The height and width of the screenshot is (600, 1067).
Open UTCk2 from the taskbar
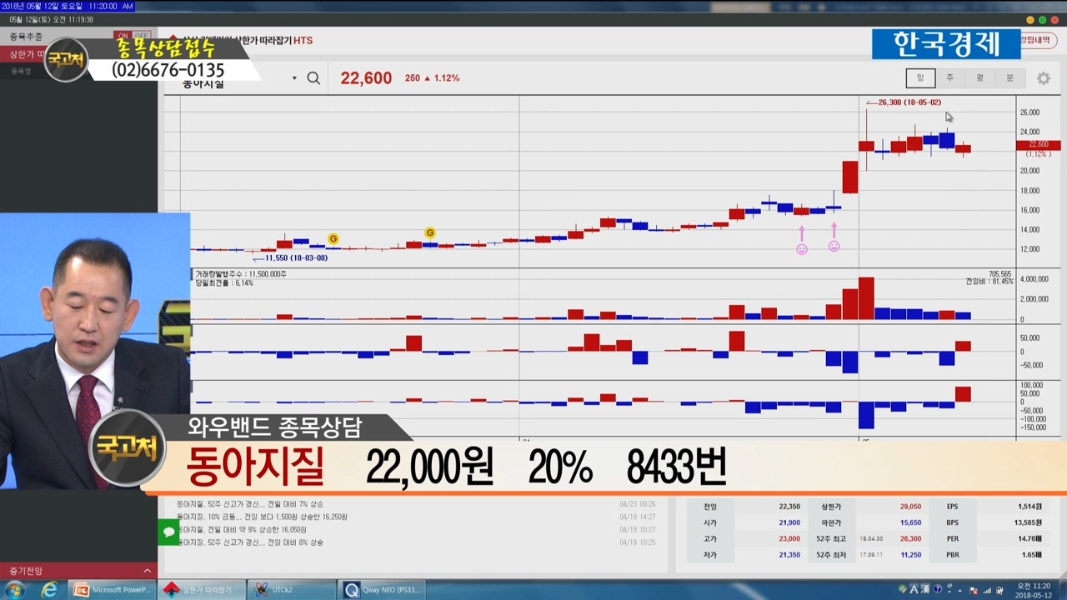point(292,590)
